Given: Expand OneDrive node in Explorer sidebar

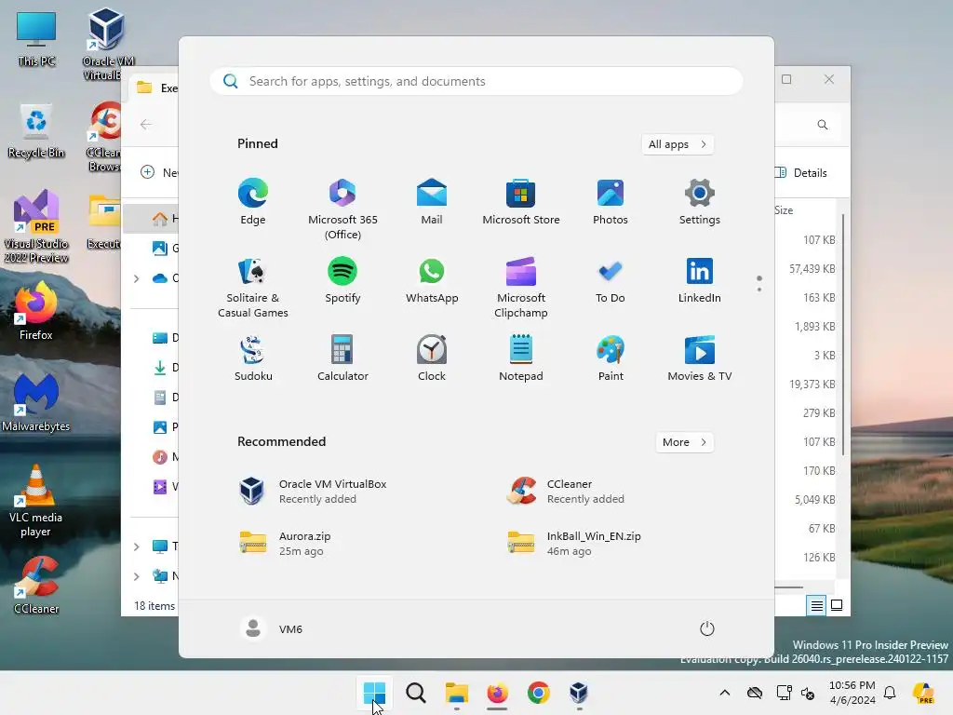Looking at the screenshot, I should coord(137,278).
